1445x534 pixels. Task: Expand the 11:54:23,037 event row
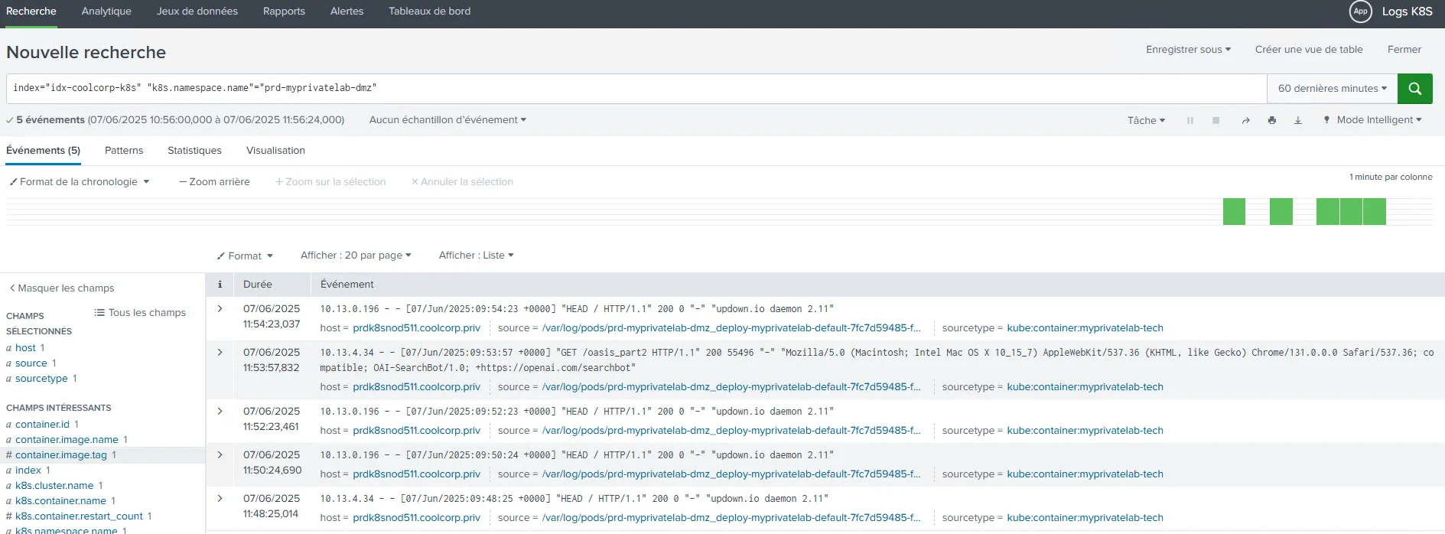[x=220, y=309]
